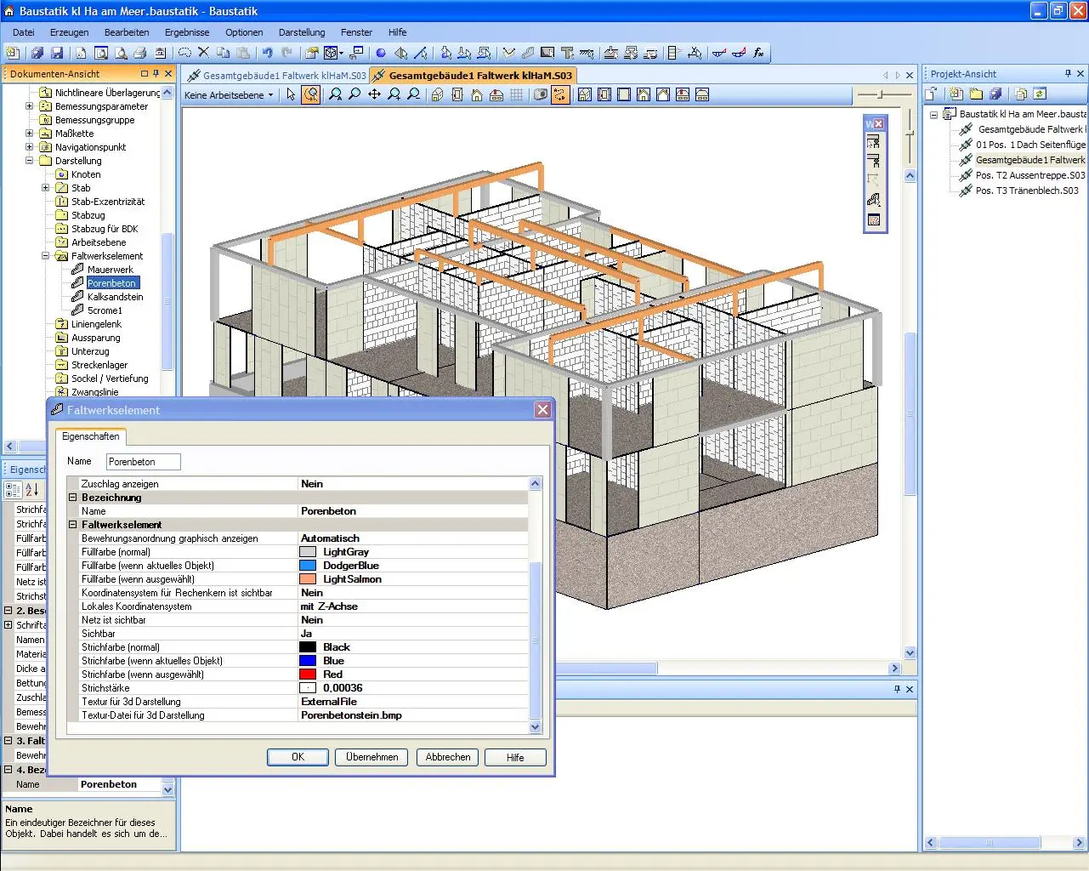
Task: Click the grid display icon
Action: coord(516,94)
